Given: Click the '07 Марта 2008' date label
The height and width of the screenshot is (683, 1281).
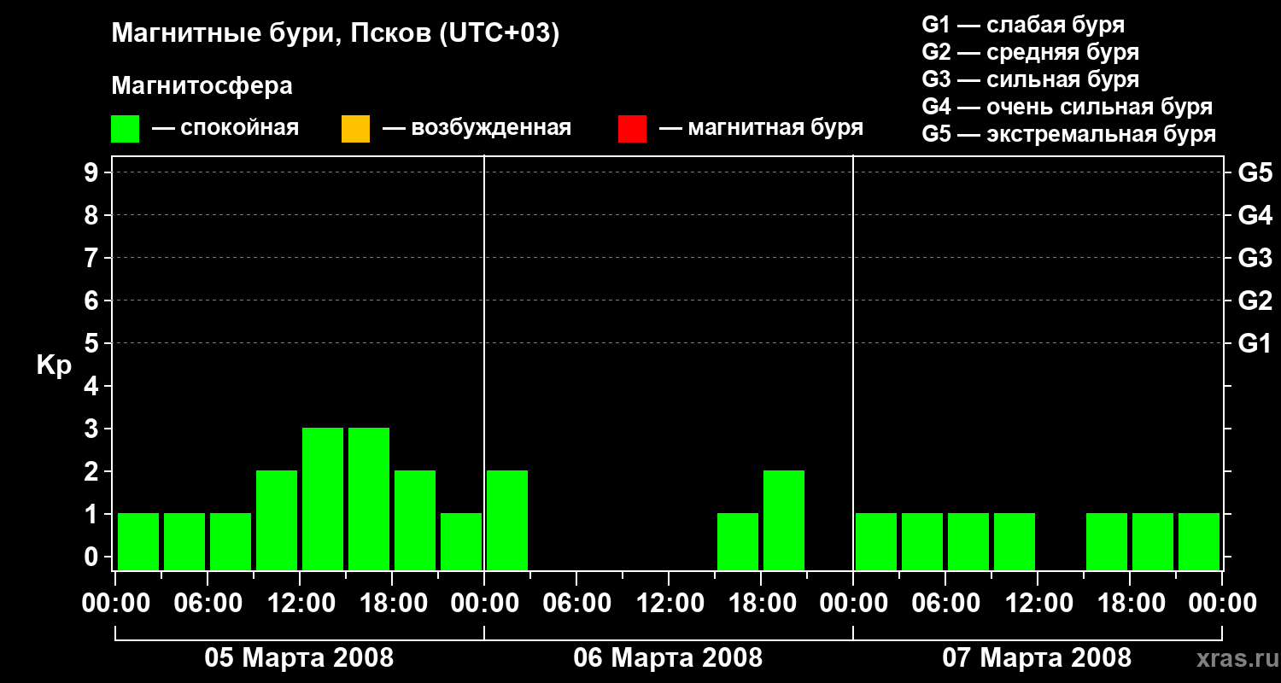Looking at the screenshot, I should coord(1037,657).
